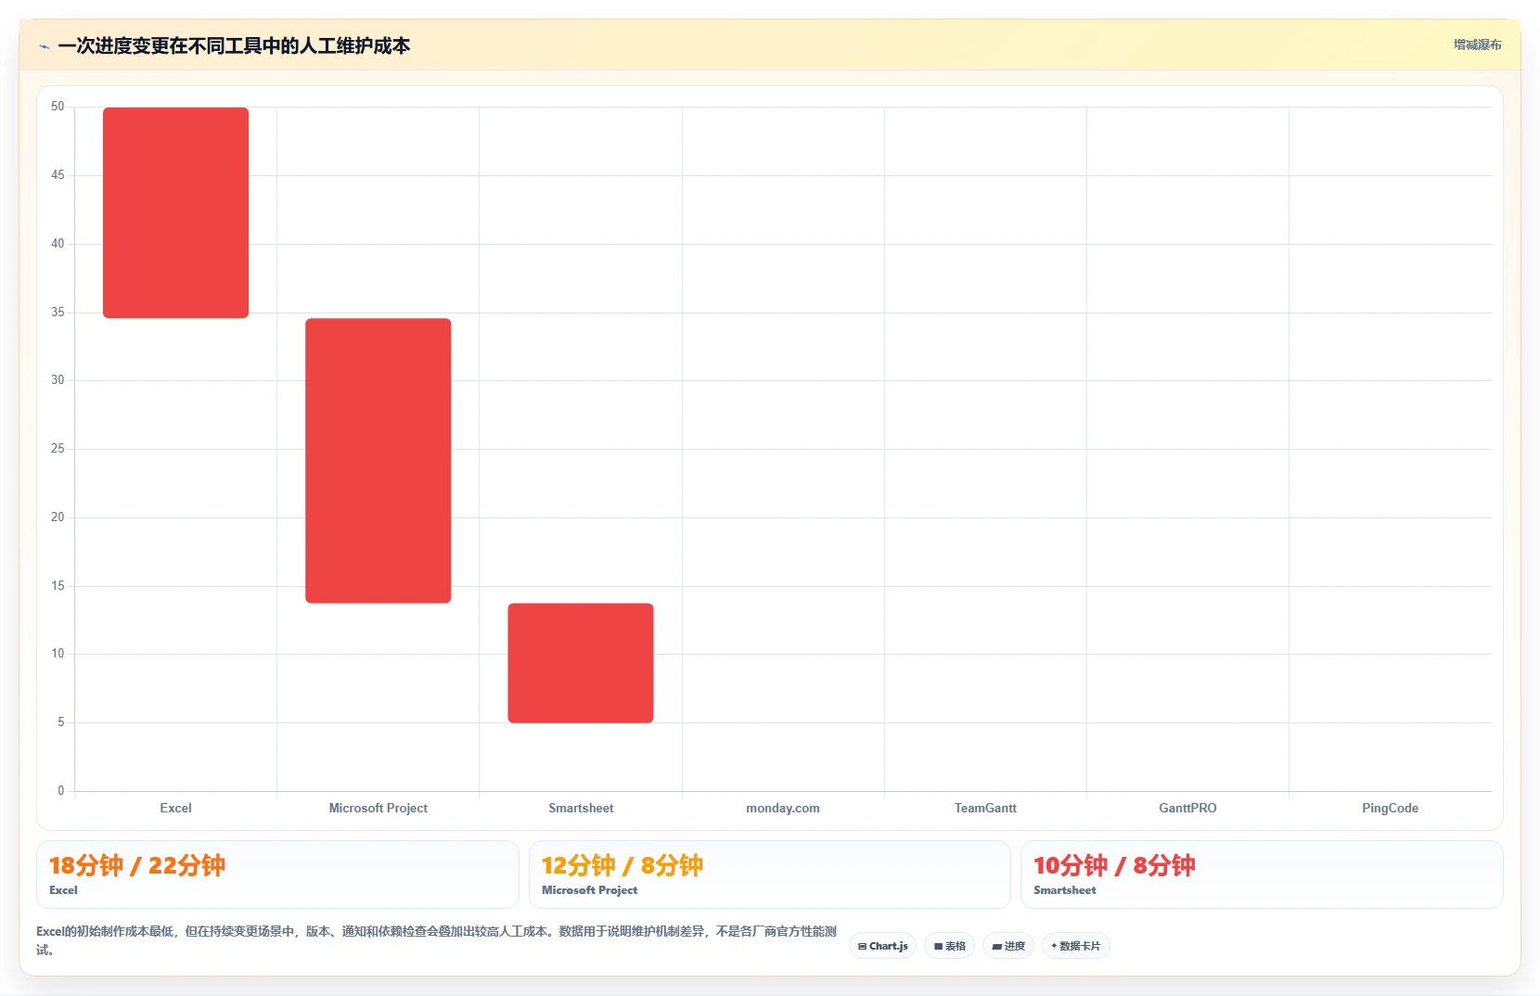Click the y-axis value 15
The height and width of the screenshot is (996, 1540).
click(58, 586)
